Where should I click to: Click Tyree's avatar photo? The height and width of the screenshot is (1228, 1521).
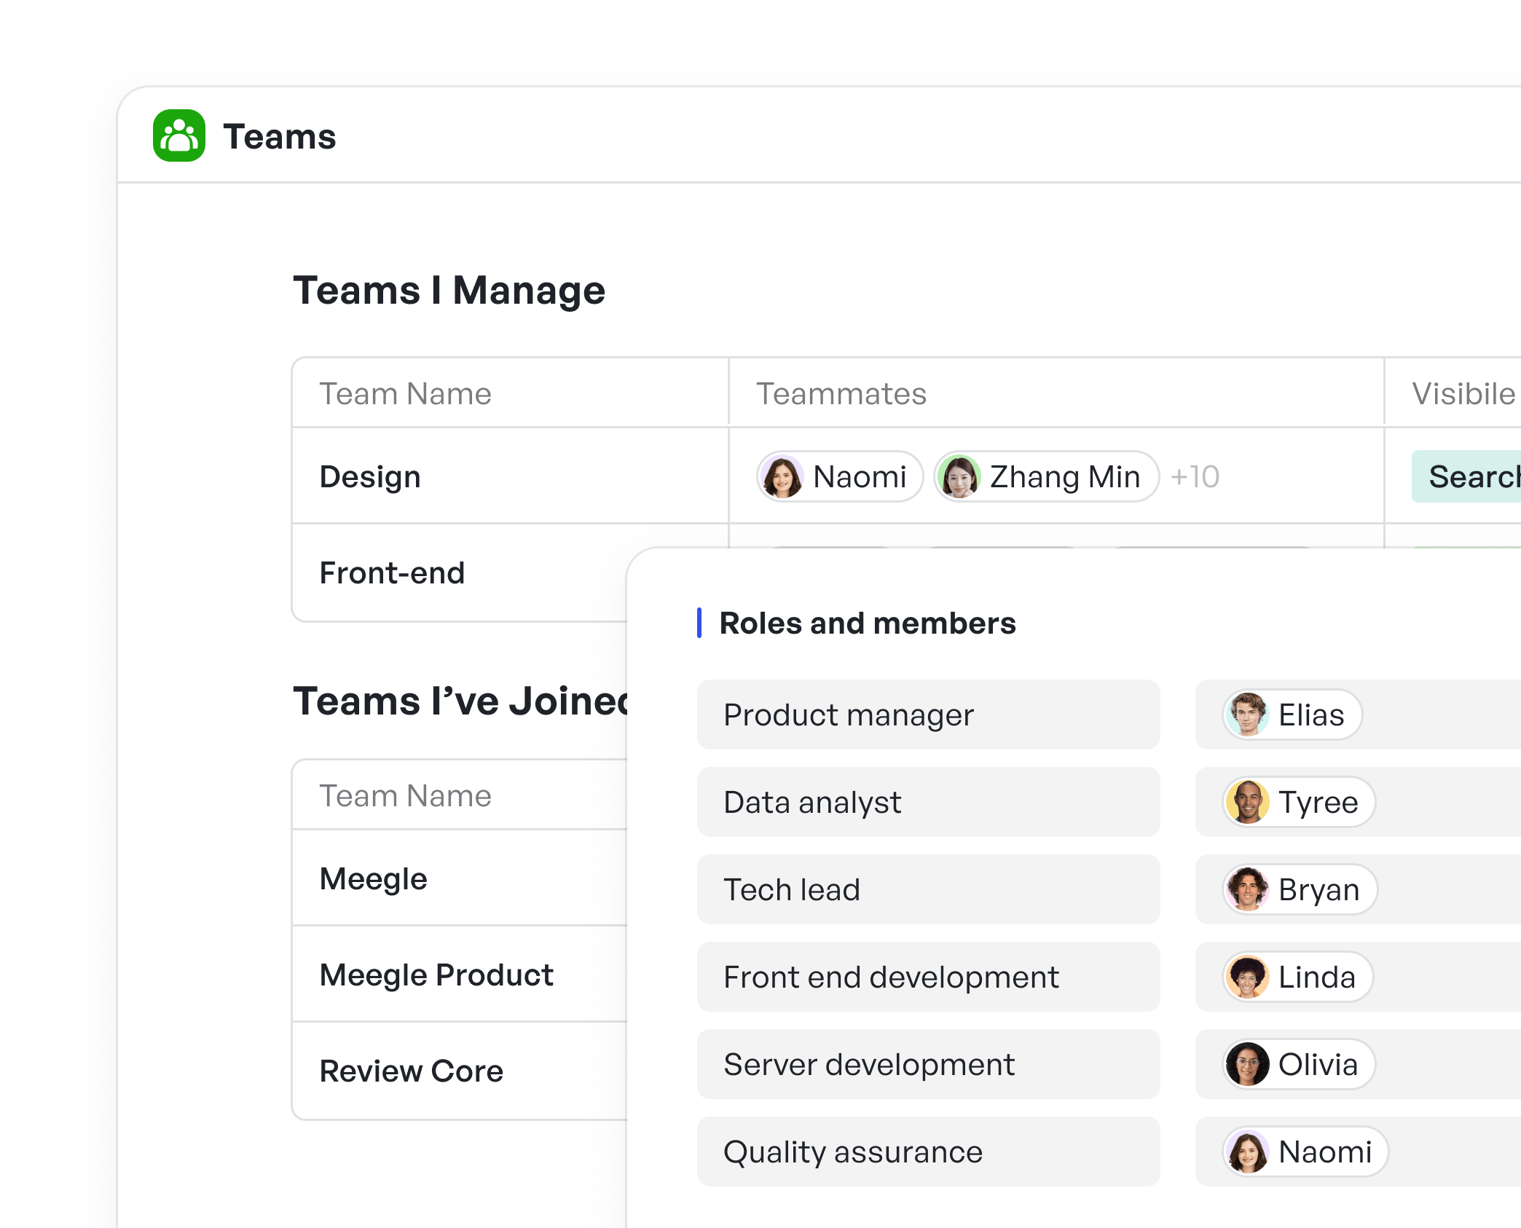pos(1248,802)
